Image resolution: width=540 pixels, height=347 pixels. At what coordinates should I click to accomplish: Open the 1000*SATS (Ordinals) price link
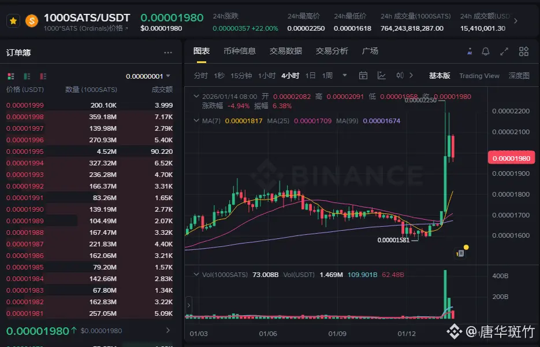(x=85, y=28)
